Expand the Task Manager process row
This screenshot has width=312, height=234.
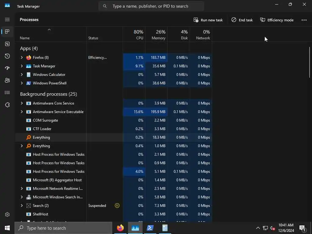click(x=22, y=66)
